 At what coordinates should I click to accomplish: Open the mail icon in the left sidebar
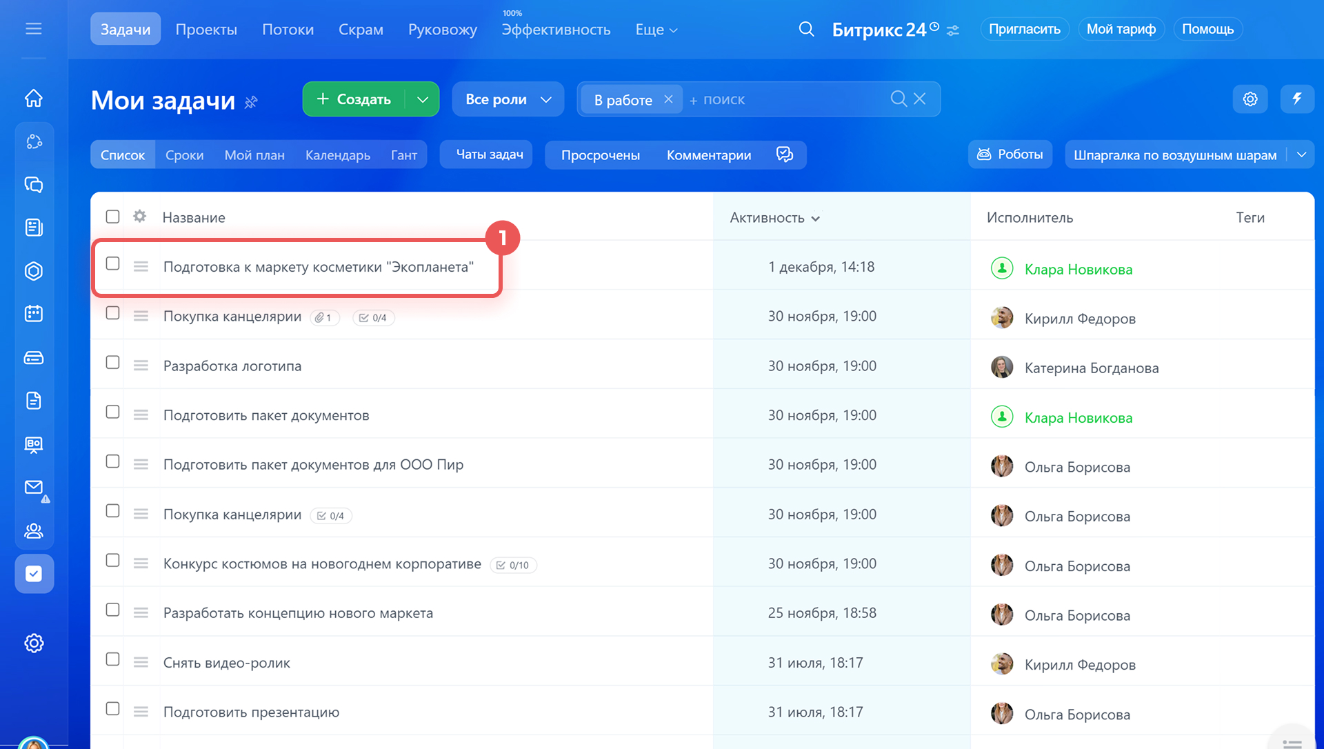coord(34,488)
